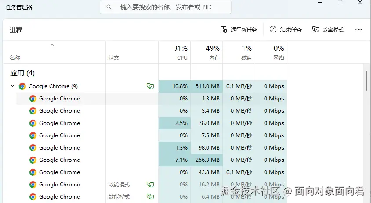The image size is (371, 203).
Task: Click the leaf status icon on Google Chrome (9) row
Action: (150, 86)
